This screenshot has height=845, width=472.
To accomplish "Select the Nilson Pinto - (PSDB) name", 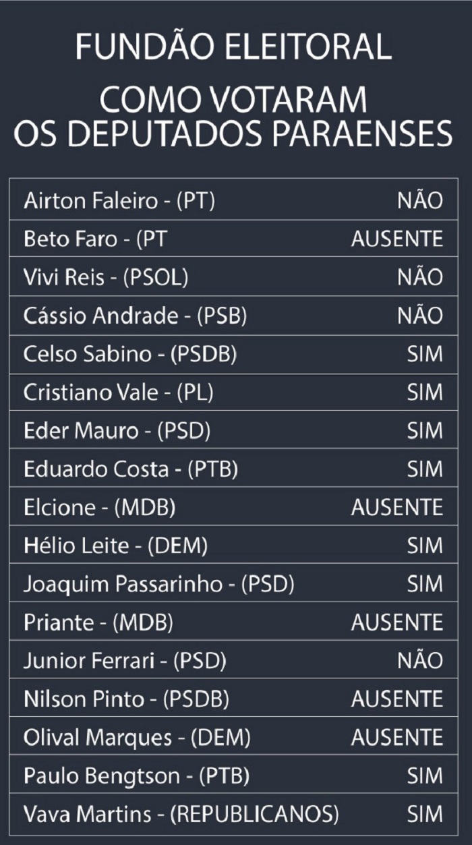I will (x=126, y=699).
